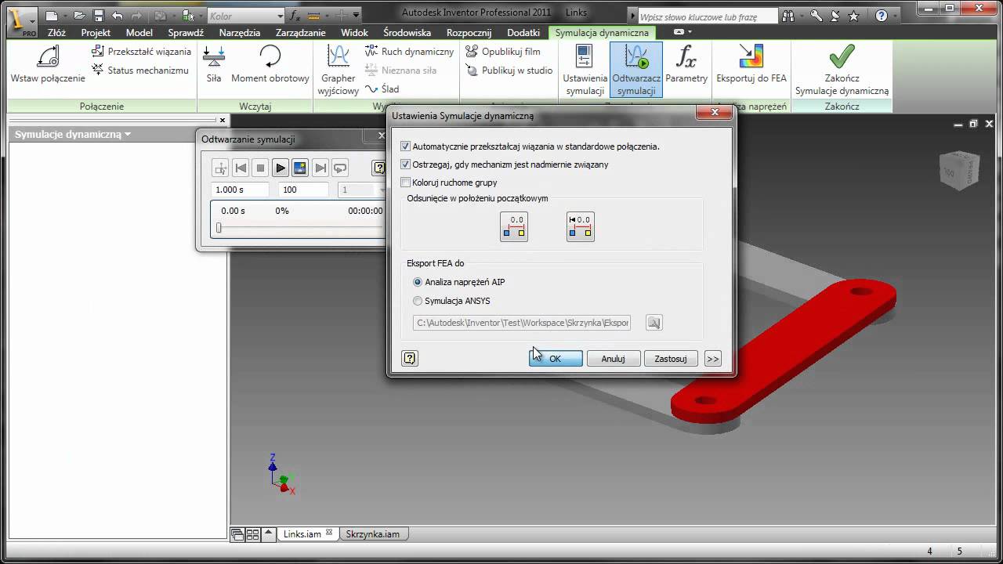Click the Save icon in quick access toolbar
1003x564 pixels.
99,16
